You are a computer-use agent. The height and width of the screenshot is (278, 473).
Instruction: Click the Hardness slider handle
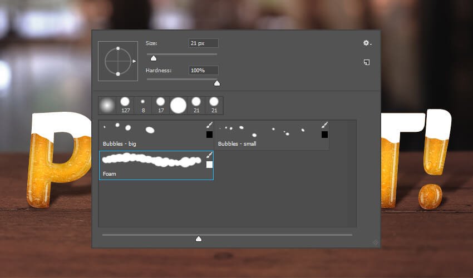[217, 83]
